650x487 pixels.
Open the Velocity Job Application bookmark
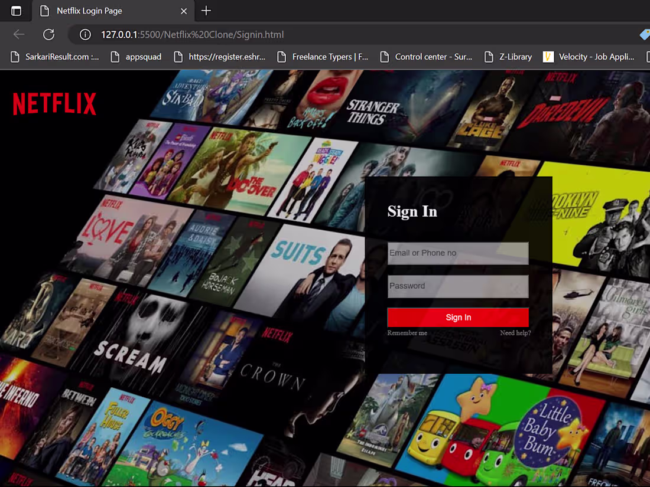coord(589,57)
